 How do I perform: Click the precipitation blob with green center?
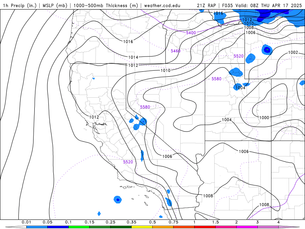[x=267, y=50]
